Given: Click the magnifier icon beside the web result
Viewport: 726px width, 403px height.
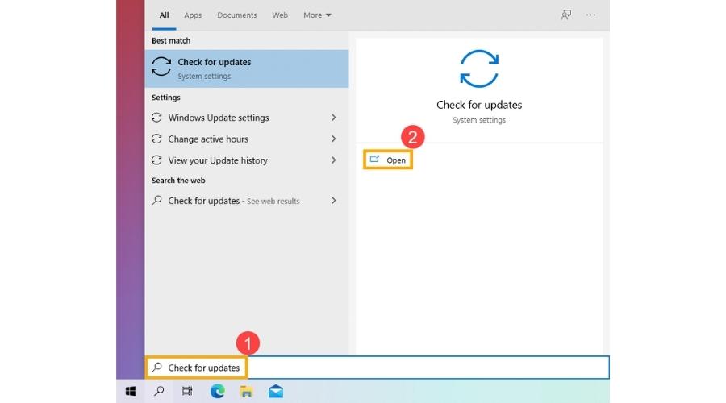Looking at the screenshot, I should tap(157, 201).
